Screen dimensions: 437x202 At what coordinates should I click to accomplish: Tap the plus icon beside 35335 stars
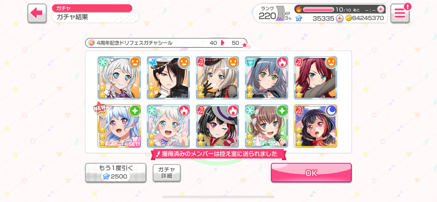click(x=339, y=18)
